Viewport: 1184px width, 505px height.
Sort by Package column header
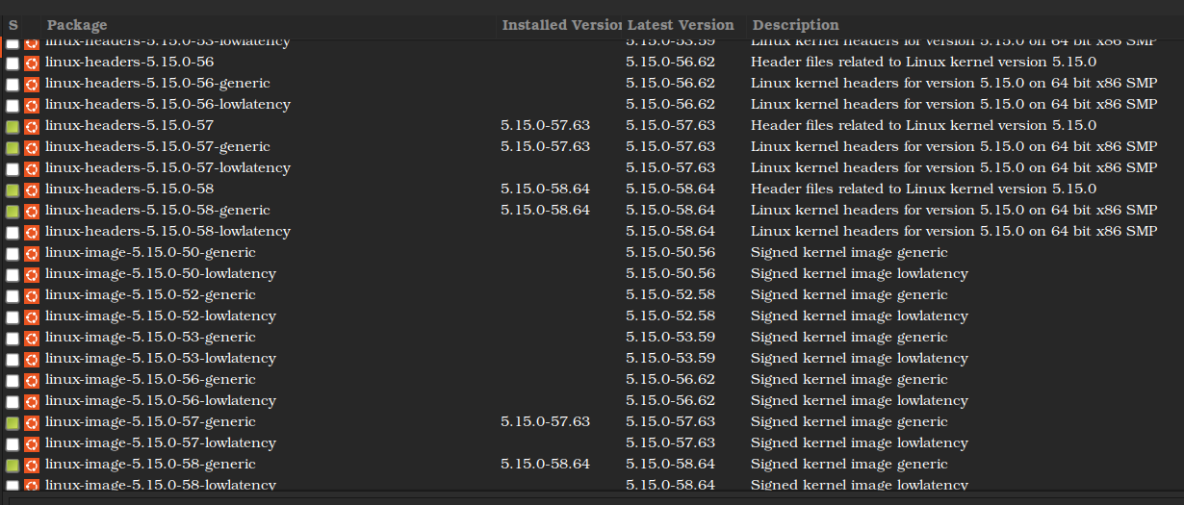click(77, 25)
